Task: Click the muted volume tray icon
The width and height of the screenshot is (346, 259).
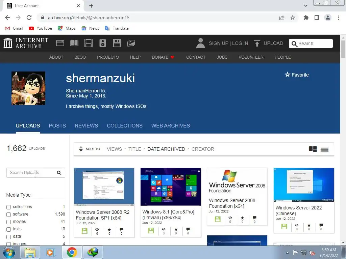Action: (312, 253)
